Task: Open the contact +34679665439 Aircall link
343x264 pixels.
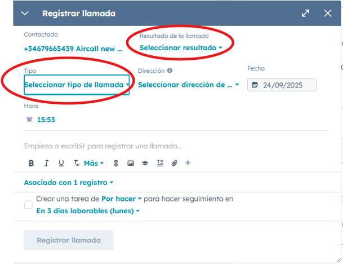Action: (x=73, y=49)
